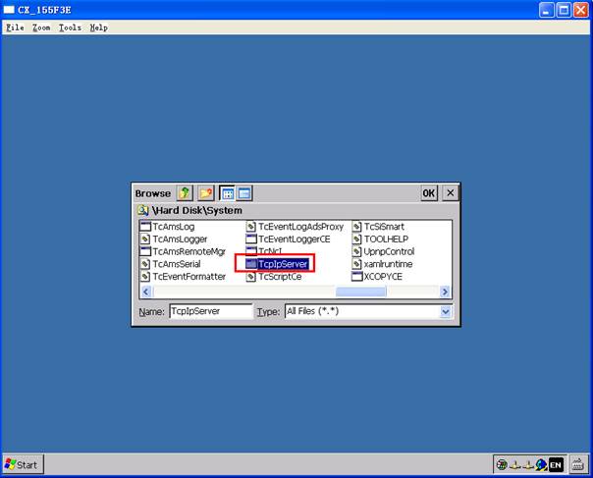Select the UpnpControl file
This screenshot has height=478, width=593.
click(x=389, y=251)
